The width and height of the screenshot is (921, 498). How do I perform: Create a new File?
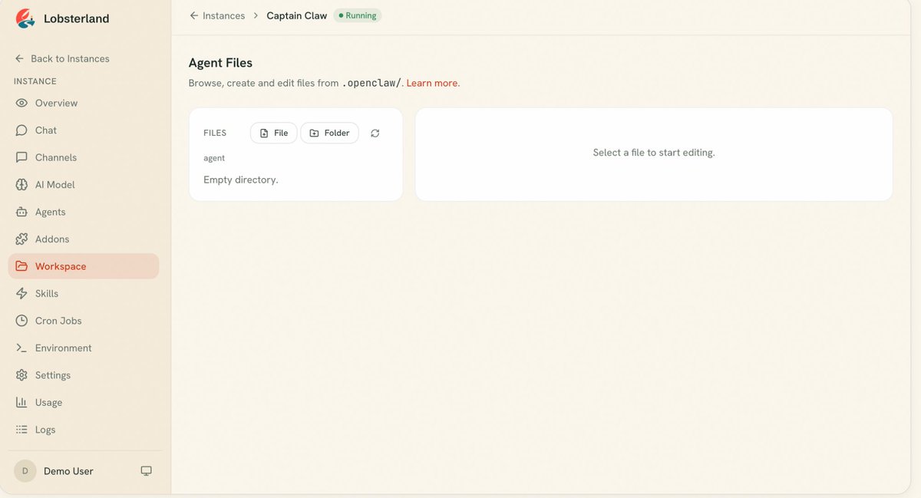pyautogui.click(x=274, y=133)
